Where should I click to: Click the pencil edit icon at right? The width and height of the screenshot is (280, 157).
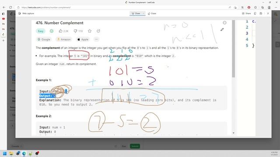pos(222,30)
